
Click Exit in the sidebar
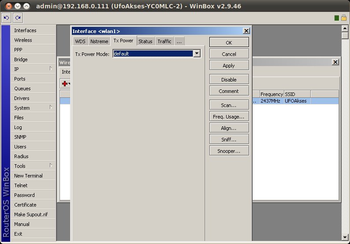point(33,234)
